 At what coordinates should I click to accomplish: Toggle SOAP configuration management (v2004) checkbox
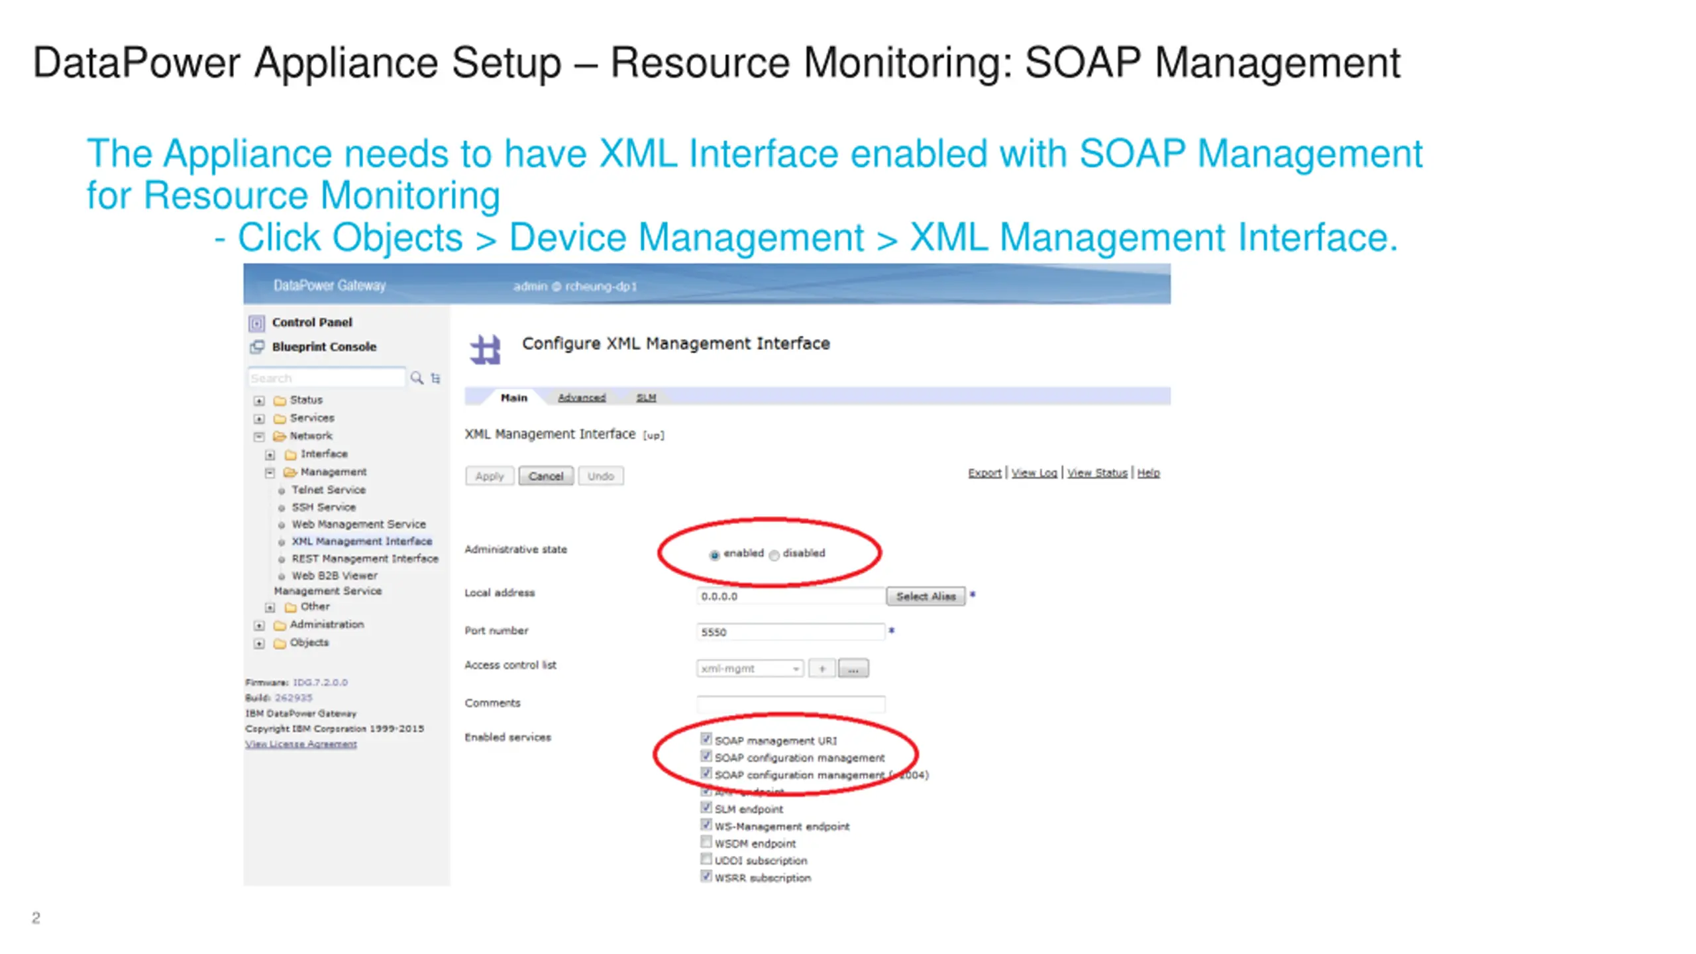tap(706, 773)
